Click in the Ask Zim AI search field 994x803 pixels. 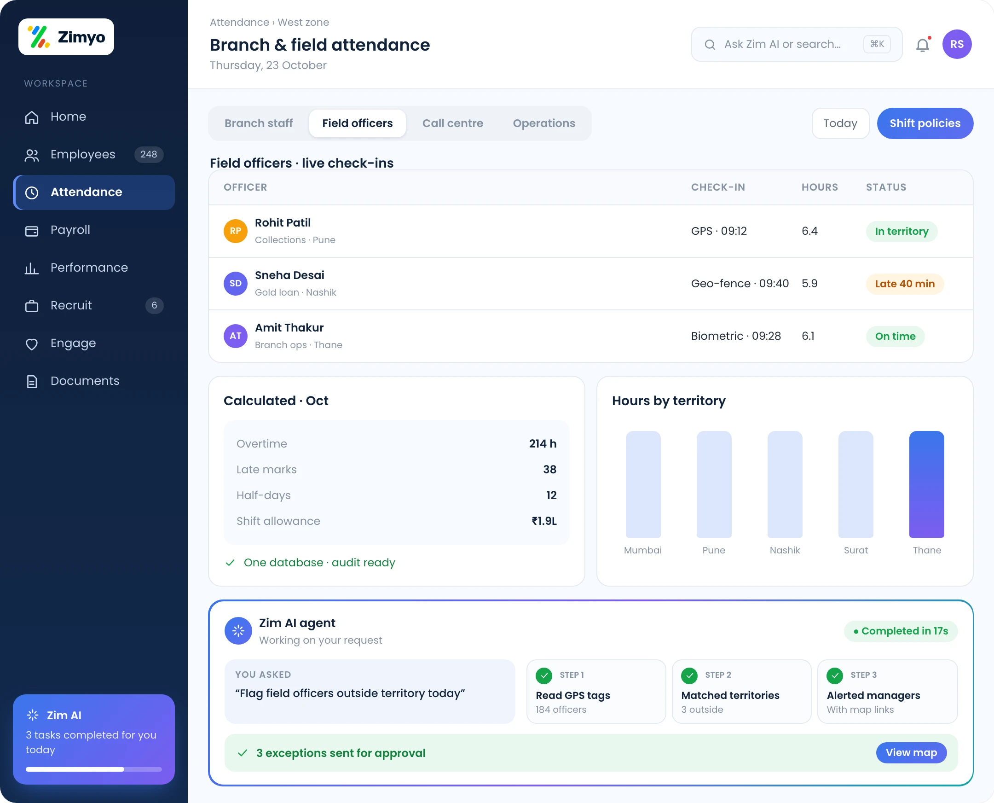[797, 44]
